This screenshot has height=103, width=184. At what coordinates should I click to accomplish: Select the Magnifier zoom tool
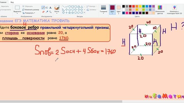point(50,12)
